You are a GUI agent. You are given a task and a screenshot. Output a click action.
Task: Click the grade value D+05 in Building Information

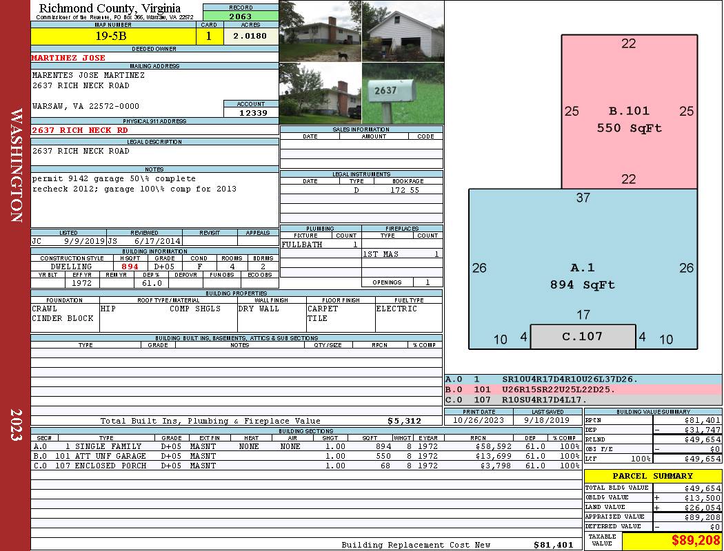pos(164,267)
